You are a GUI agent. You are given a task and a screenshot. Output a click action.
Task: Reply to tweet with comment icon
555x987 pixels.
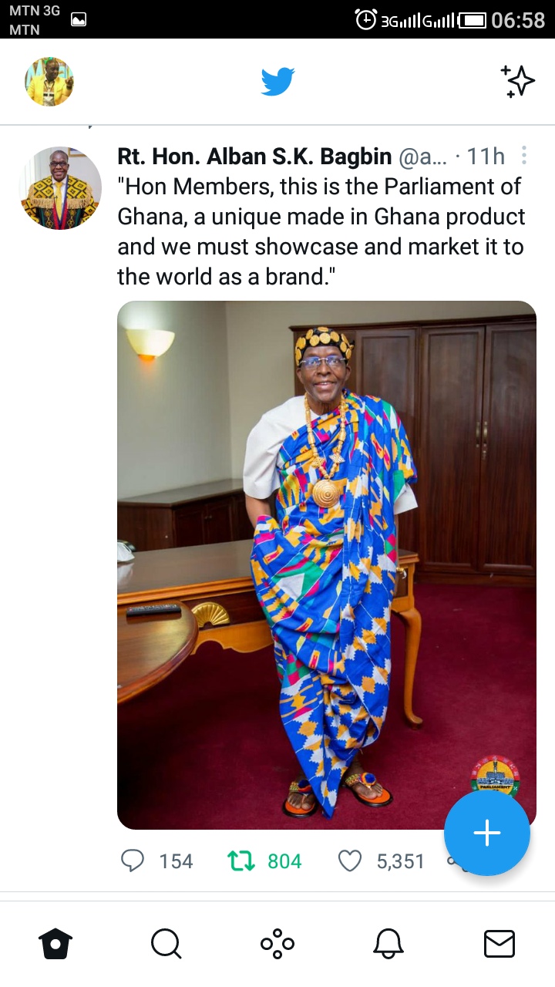click(x=133, y=861)
